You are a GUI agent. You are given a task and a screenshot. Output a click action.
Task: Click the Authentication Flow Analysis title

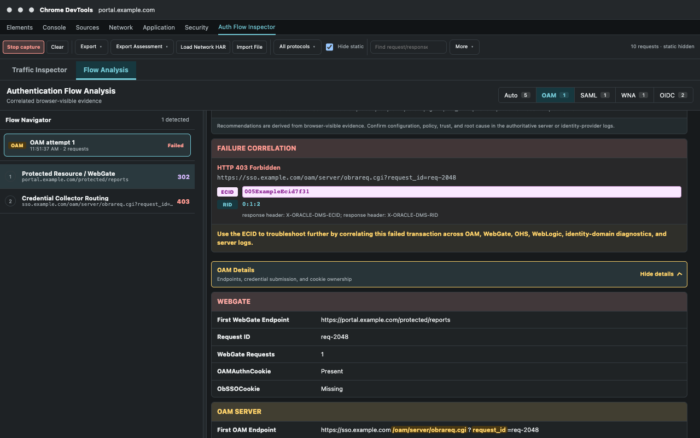(61, 91)
